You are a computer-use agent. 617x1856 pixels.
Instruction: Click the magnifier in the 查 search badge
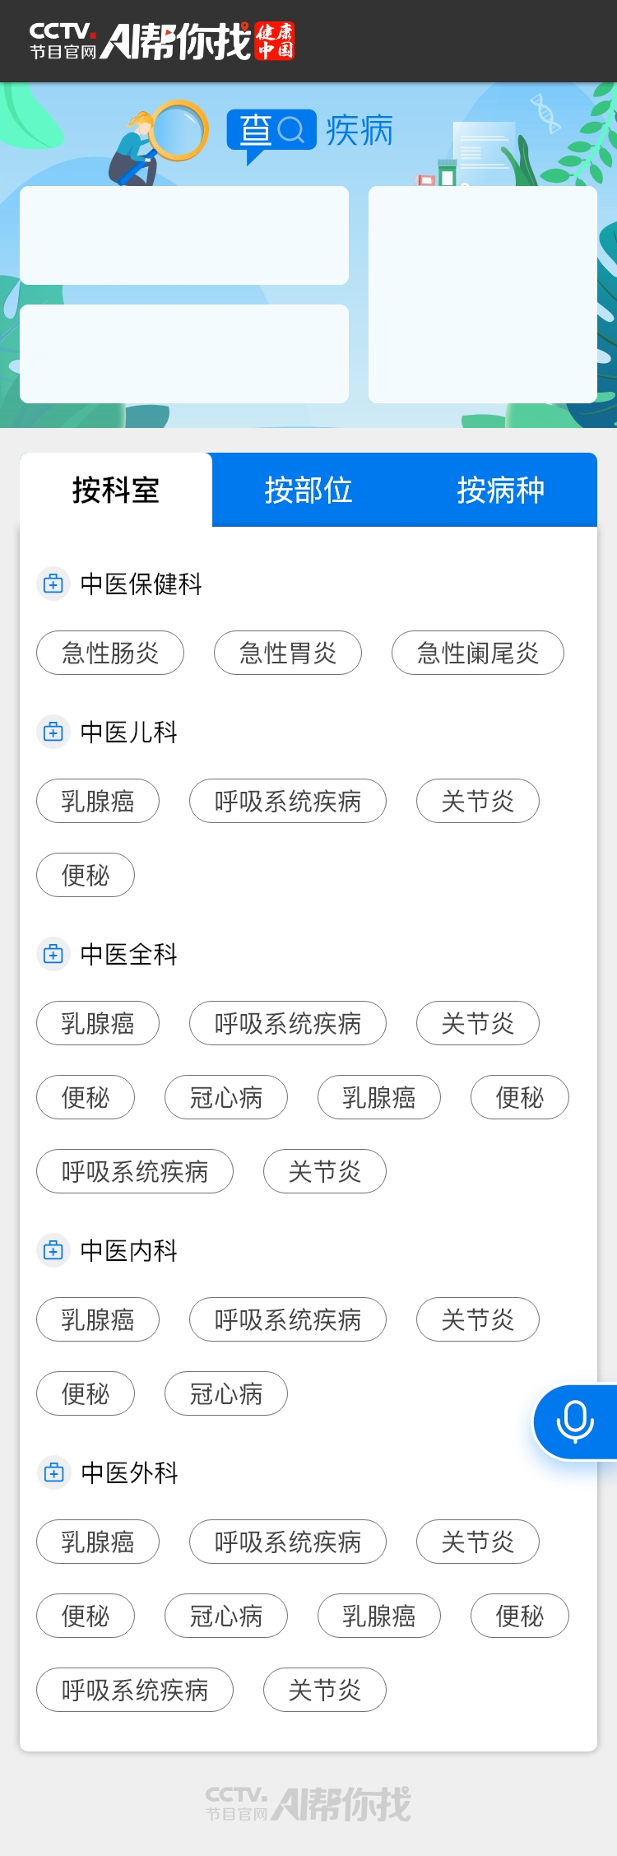[291, 130]
